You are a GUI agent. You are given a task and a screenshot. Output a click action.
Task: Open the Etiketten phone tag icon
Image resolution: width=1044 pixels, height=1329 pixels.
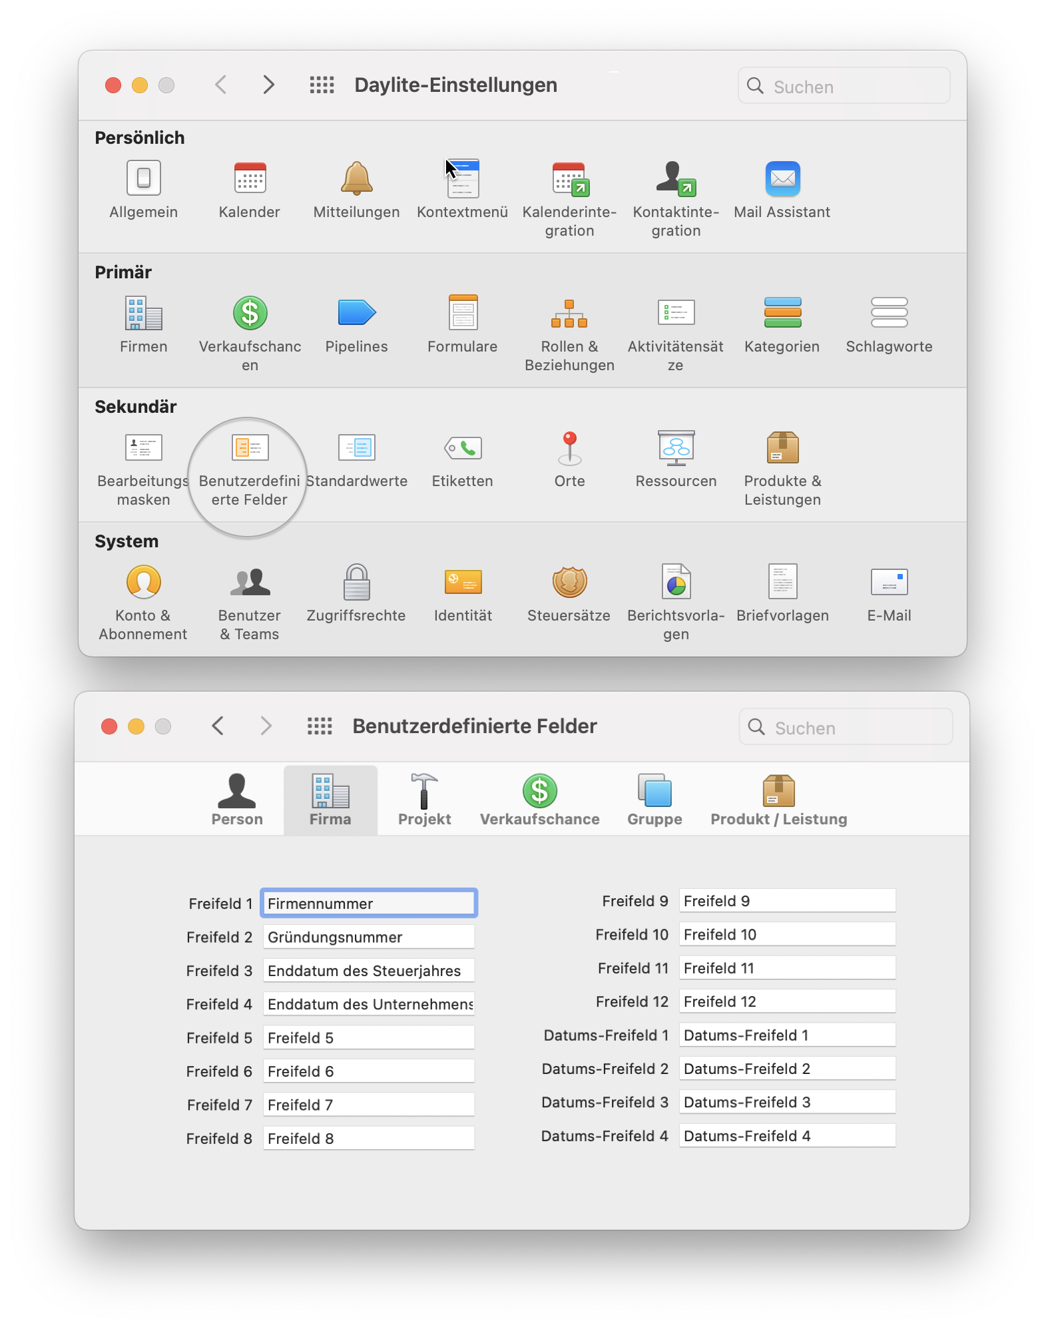463,448
